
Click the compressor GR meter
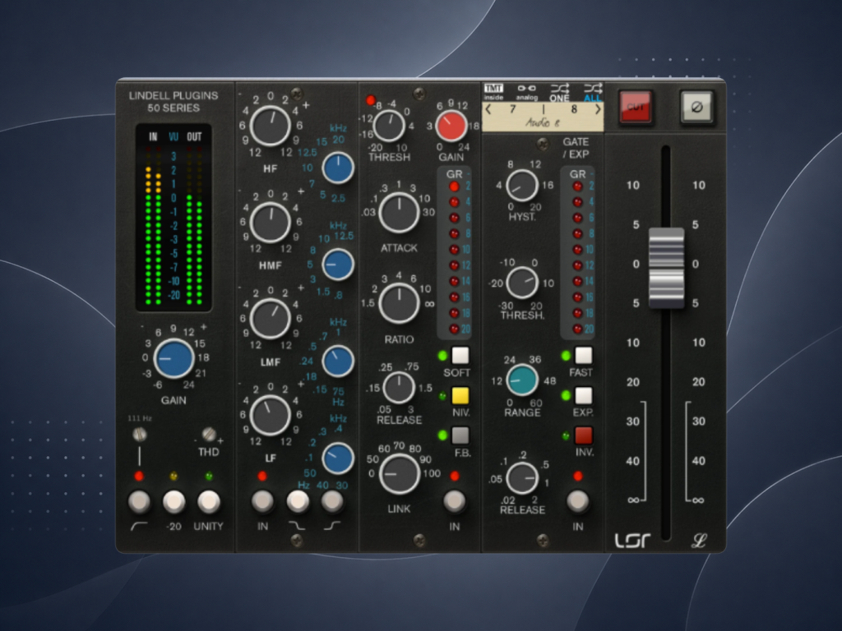454,253
